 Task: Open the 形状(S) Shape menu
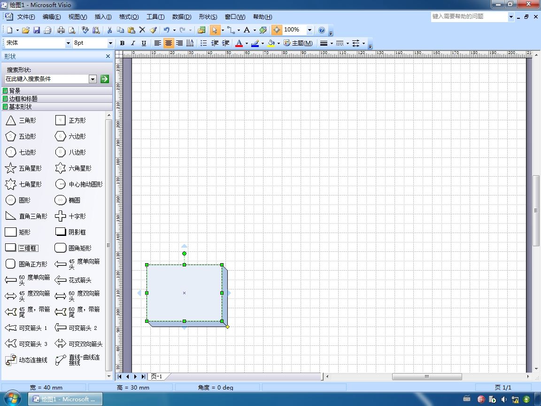coord(208,16)
